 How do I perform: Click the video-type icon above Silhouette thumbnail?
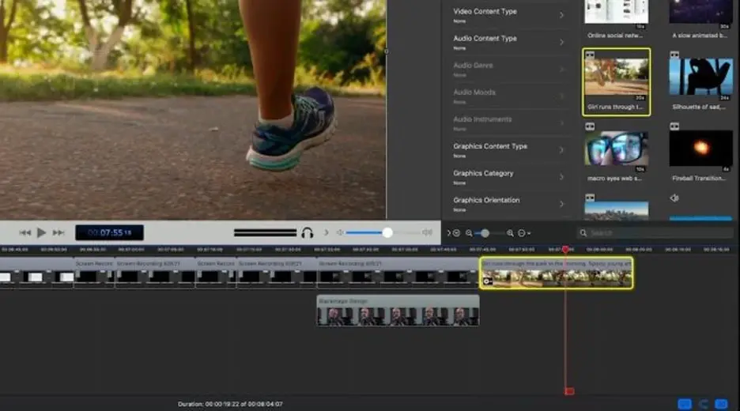[x=674, y=55]
